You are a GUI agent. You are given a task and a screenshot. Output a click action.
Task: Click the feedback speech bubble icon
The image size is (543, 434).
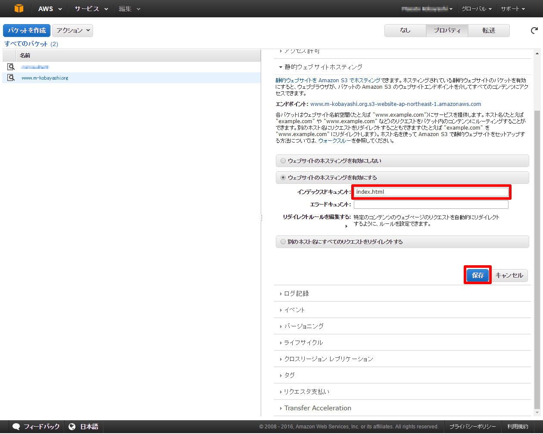point(16,427)
